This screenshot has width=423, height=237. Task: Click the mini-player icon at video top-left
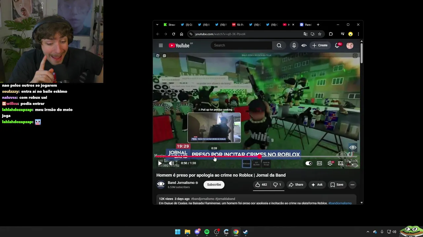(x=158, y=56)
